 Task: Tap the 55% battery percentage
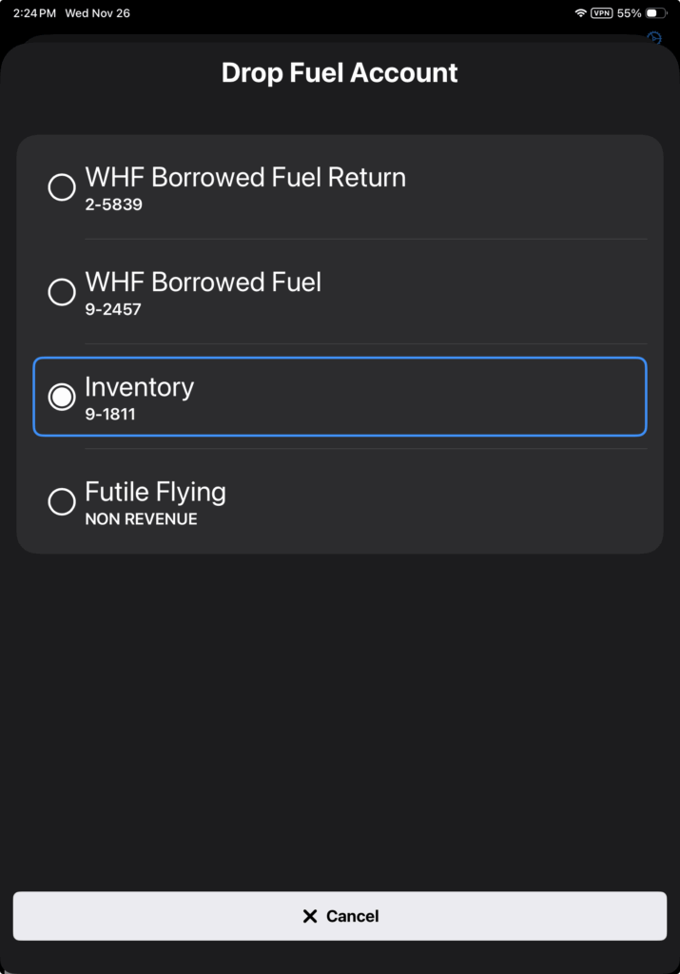click(629, 13)
